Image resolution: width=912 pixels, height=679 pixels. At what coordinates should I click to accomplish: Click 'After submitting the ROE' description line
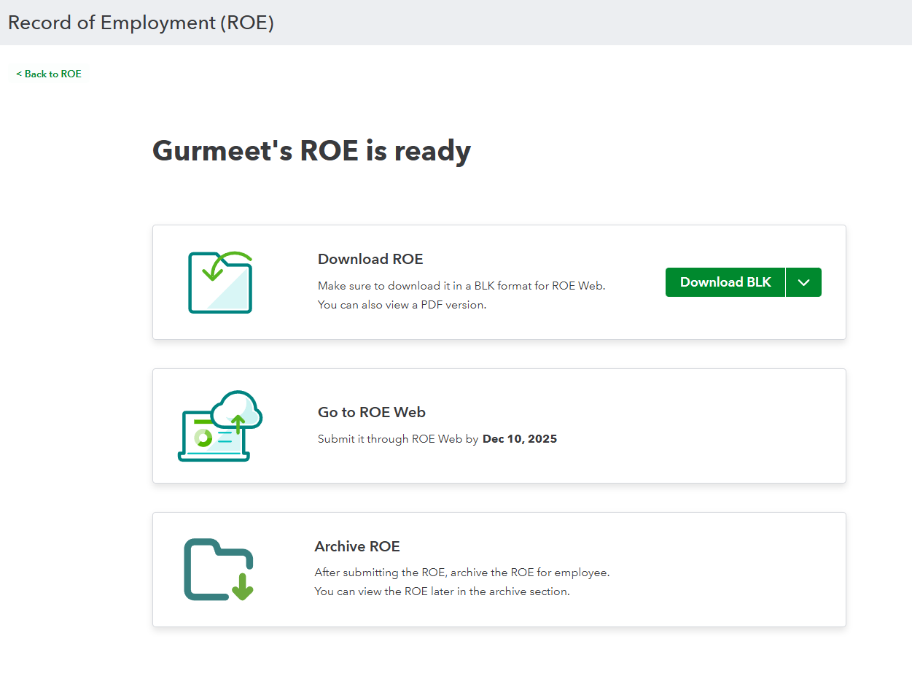coord(461,573)
